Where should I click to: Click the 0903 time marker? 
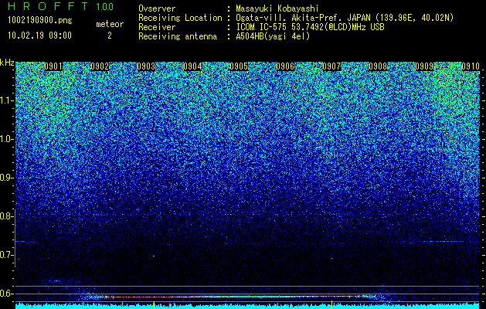(x=146, y=66)
